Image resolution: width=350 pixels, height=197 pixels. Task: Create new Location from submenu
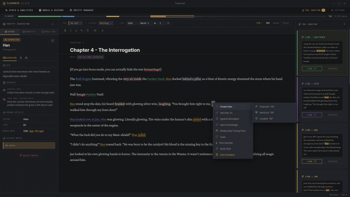pyautogui.click(x=274, y=119)
